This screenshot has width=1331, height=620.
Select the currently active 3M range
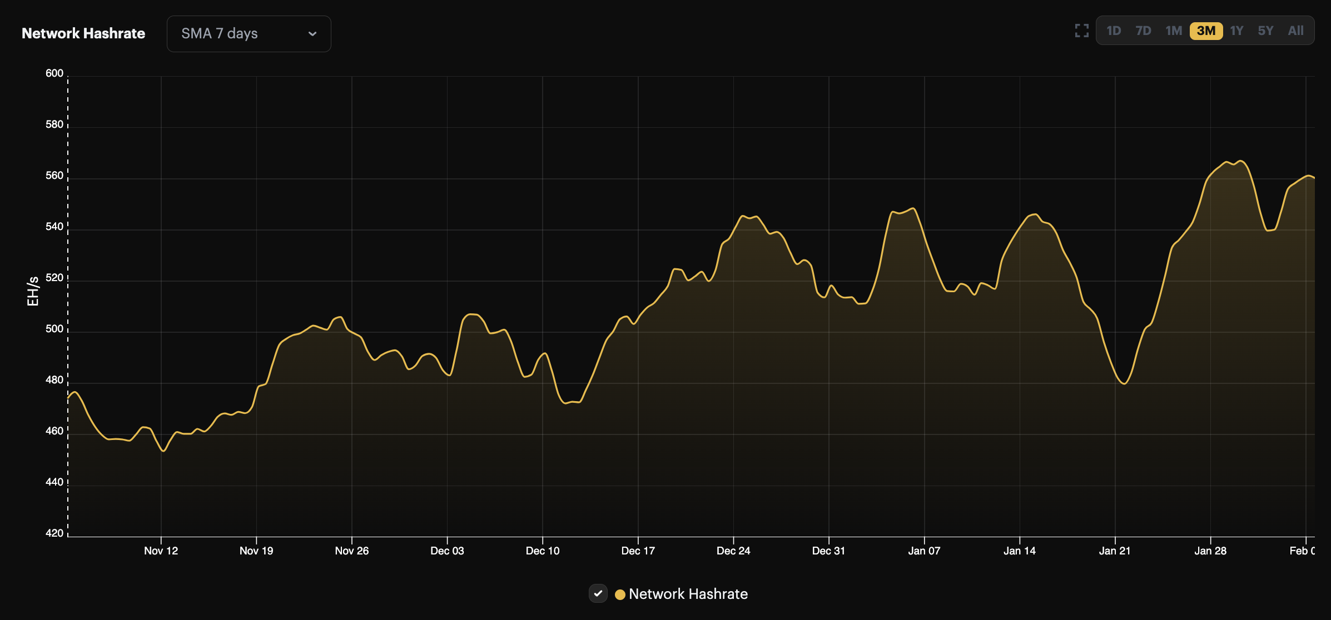[x=1205, y=31]
